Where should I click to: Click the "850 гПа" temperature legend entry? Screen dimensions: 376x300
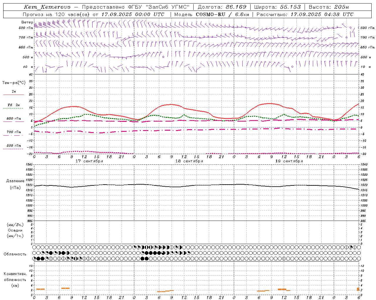tap(14, 118)
